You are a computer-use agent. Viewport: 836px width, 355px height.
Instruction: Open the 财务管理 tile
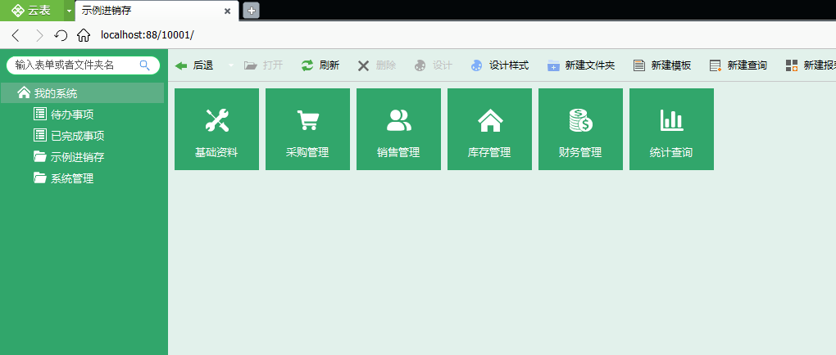pyautogui.click(x=580, y=129)
